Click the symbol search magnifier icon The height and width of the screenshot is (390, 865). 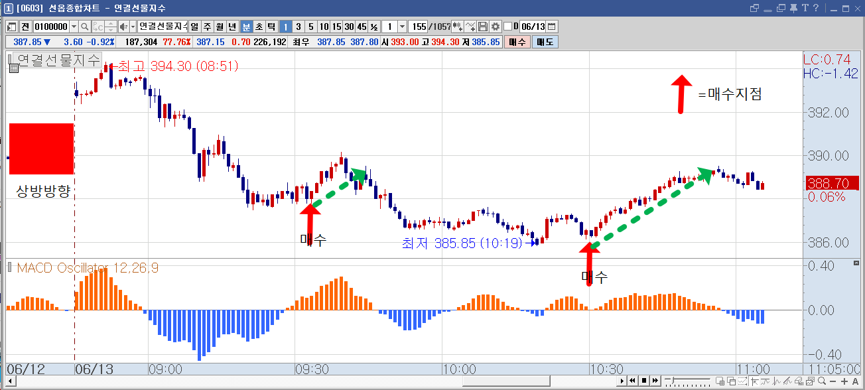[x=84, y=27]
